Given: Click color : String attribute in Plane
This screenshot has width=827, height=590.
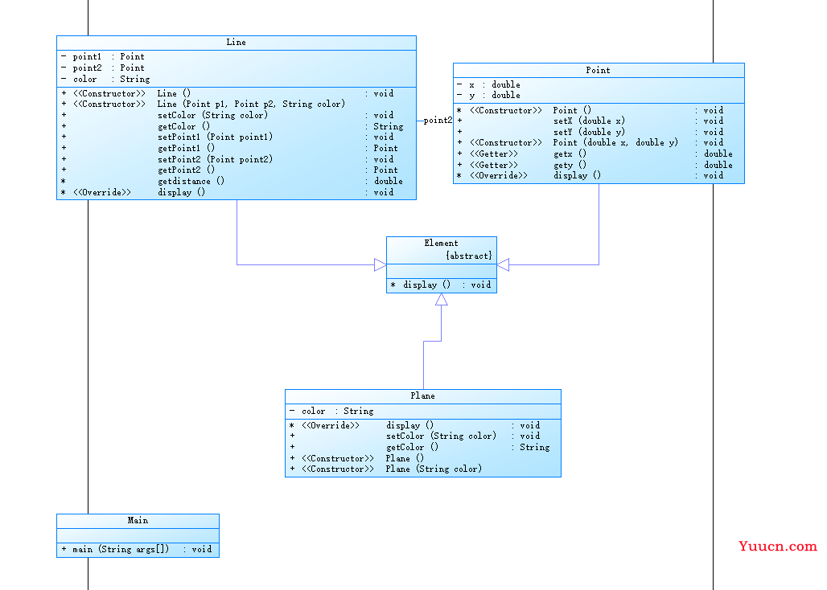Looking at the screenshot, I should 331,411.
